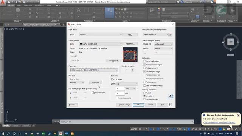The image size is (242, 136).
Task: Toggle Plot with plot styles checkbox
Action: point(144,71)
